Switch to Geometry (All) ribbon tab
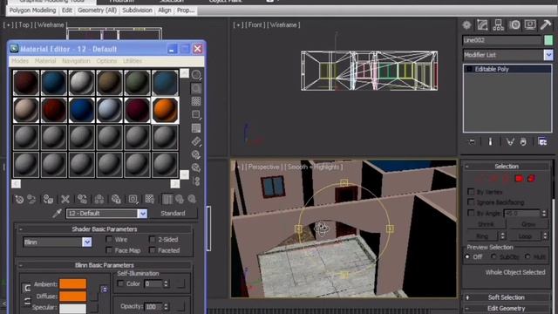This screenshot has height=314, width=558. [97, 10]
